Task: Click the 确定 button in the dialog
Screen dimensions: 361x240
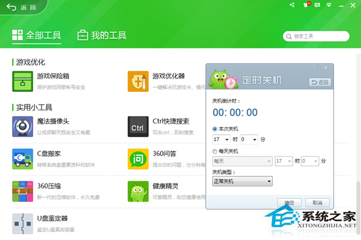Action: click(289, 203)
